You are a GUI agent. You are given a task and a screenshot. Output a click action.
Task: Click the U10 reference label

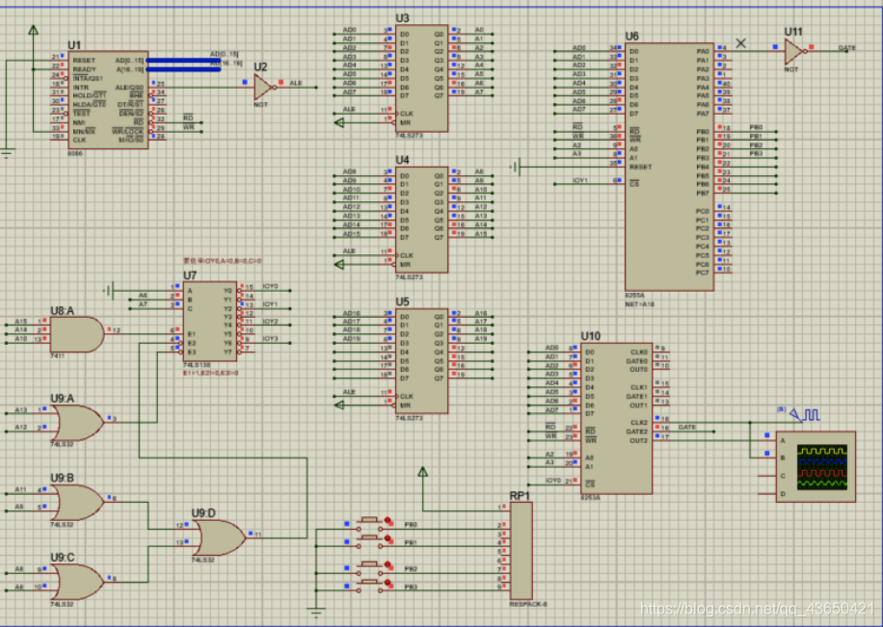tap(591, 336)
